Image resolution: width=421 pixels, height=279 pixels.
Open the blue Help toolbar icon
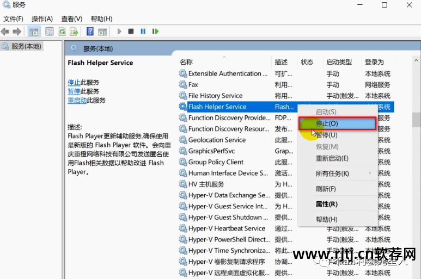click(x=90, y=32)
